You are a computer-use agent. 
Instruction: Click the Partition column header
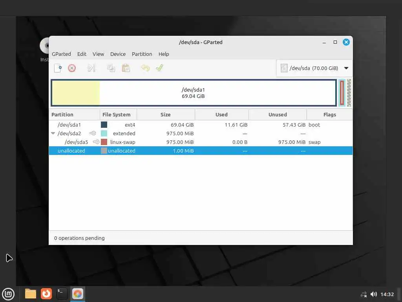click(x=74, y=114)
